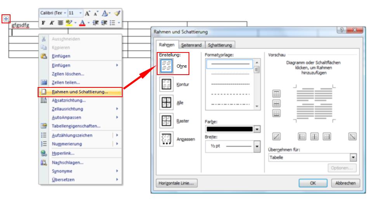Click the black Farbe color swatch
Viewport: 376px width, 220px height.
coord(230,129)
